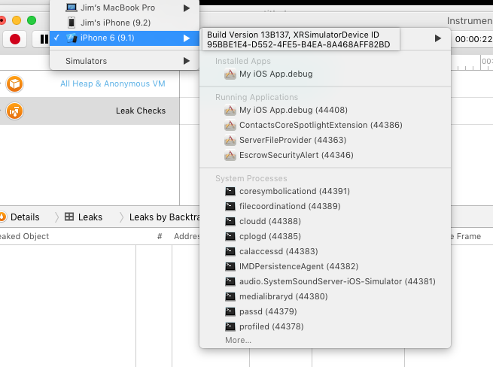493x367 pixels.
Task: Sort by Address column header
Action: tap(187, 236)
